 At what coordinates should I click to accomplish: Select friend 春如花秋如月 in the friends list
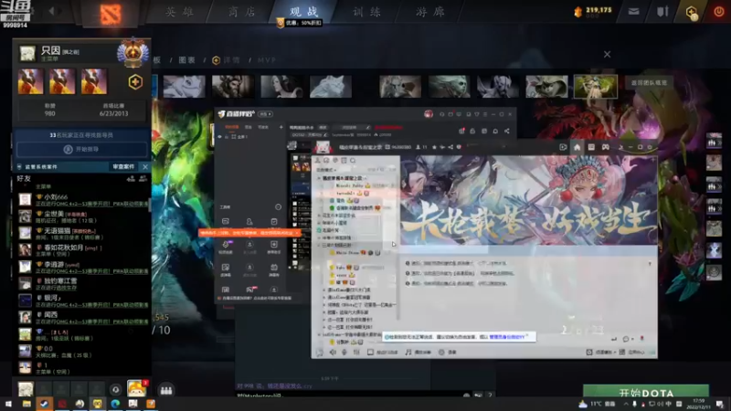(x=84, y=250)
